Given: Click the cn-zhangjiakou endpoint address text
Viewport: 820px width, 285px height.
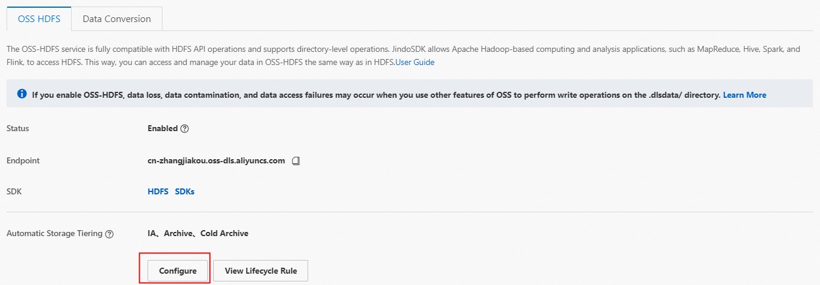Looking at the screenshot, I should (216, 160).
